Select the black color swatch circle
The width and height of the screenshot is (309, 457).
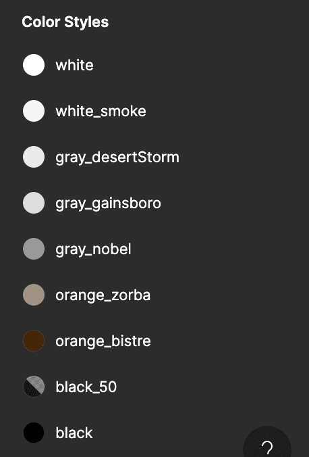(34, 433)
